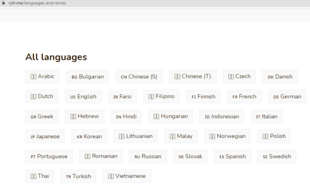Viewport: 310px width, 194px height.
Task: Choose French language chip
Action: tap(244, 96)
